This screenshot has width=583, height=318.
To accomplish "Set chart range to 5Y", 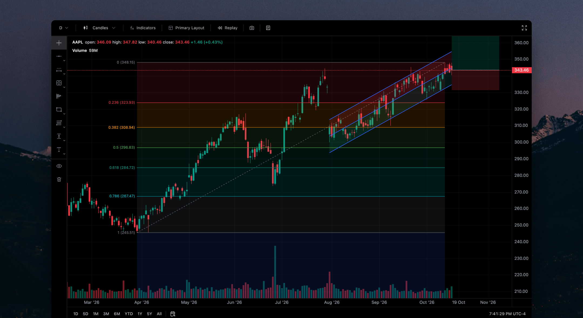I will point(149,314).
